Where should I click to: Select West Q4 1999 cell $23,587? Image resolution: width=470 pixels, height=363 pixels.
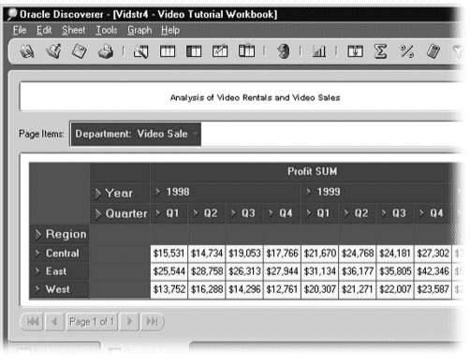click(x=433, y=289)
